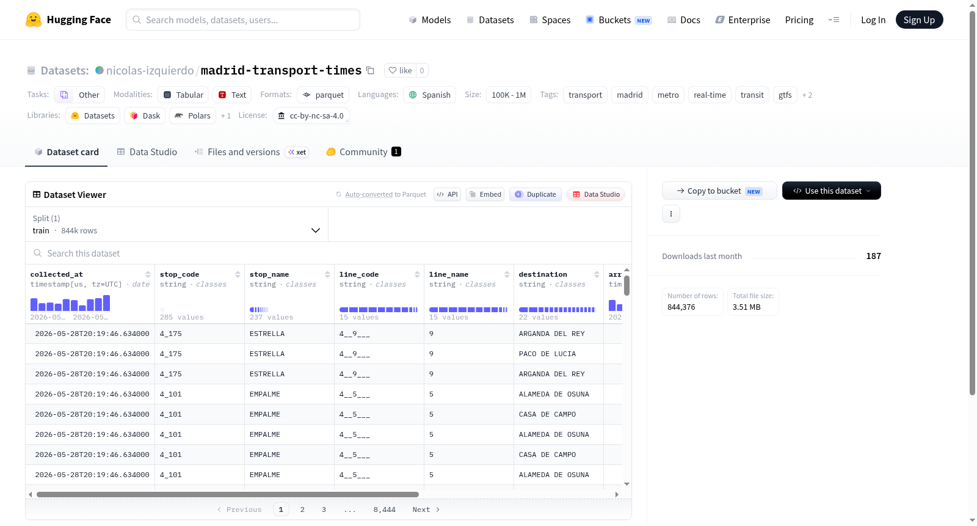Screen dimensions: 977x526
Task: Click the Sign Up button
Action: pos(919,20)
